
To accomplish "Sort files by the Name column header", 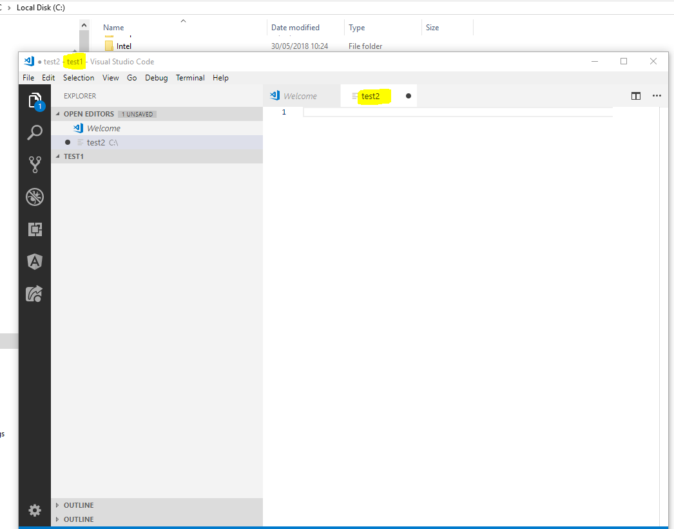I will coord(113,27).
